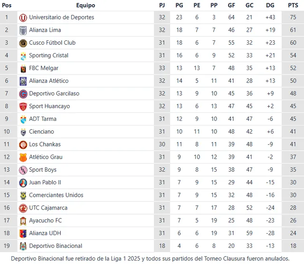Screen dimensions: 304x264
Task: Click the Deportivo Binacional crest icon
Action: coord(23,246)
